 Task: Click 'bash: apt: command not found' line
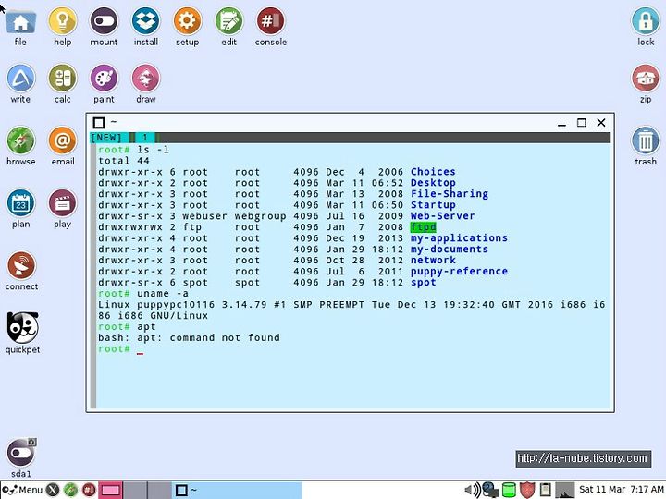189,338
